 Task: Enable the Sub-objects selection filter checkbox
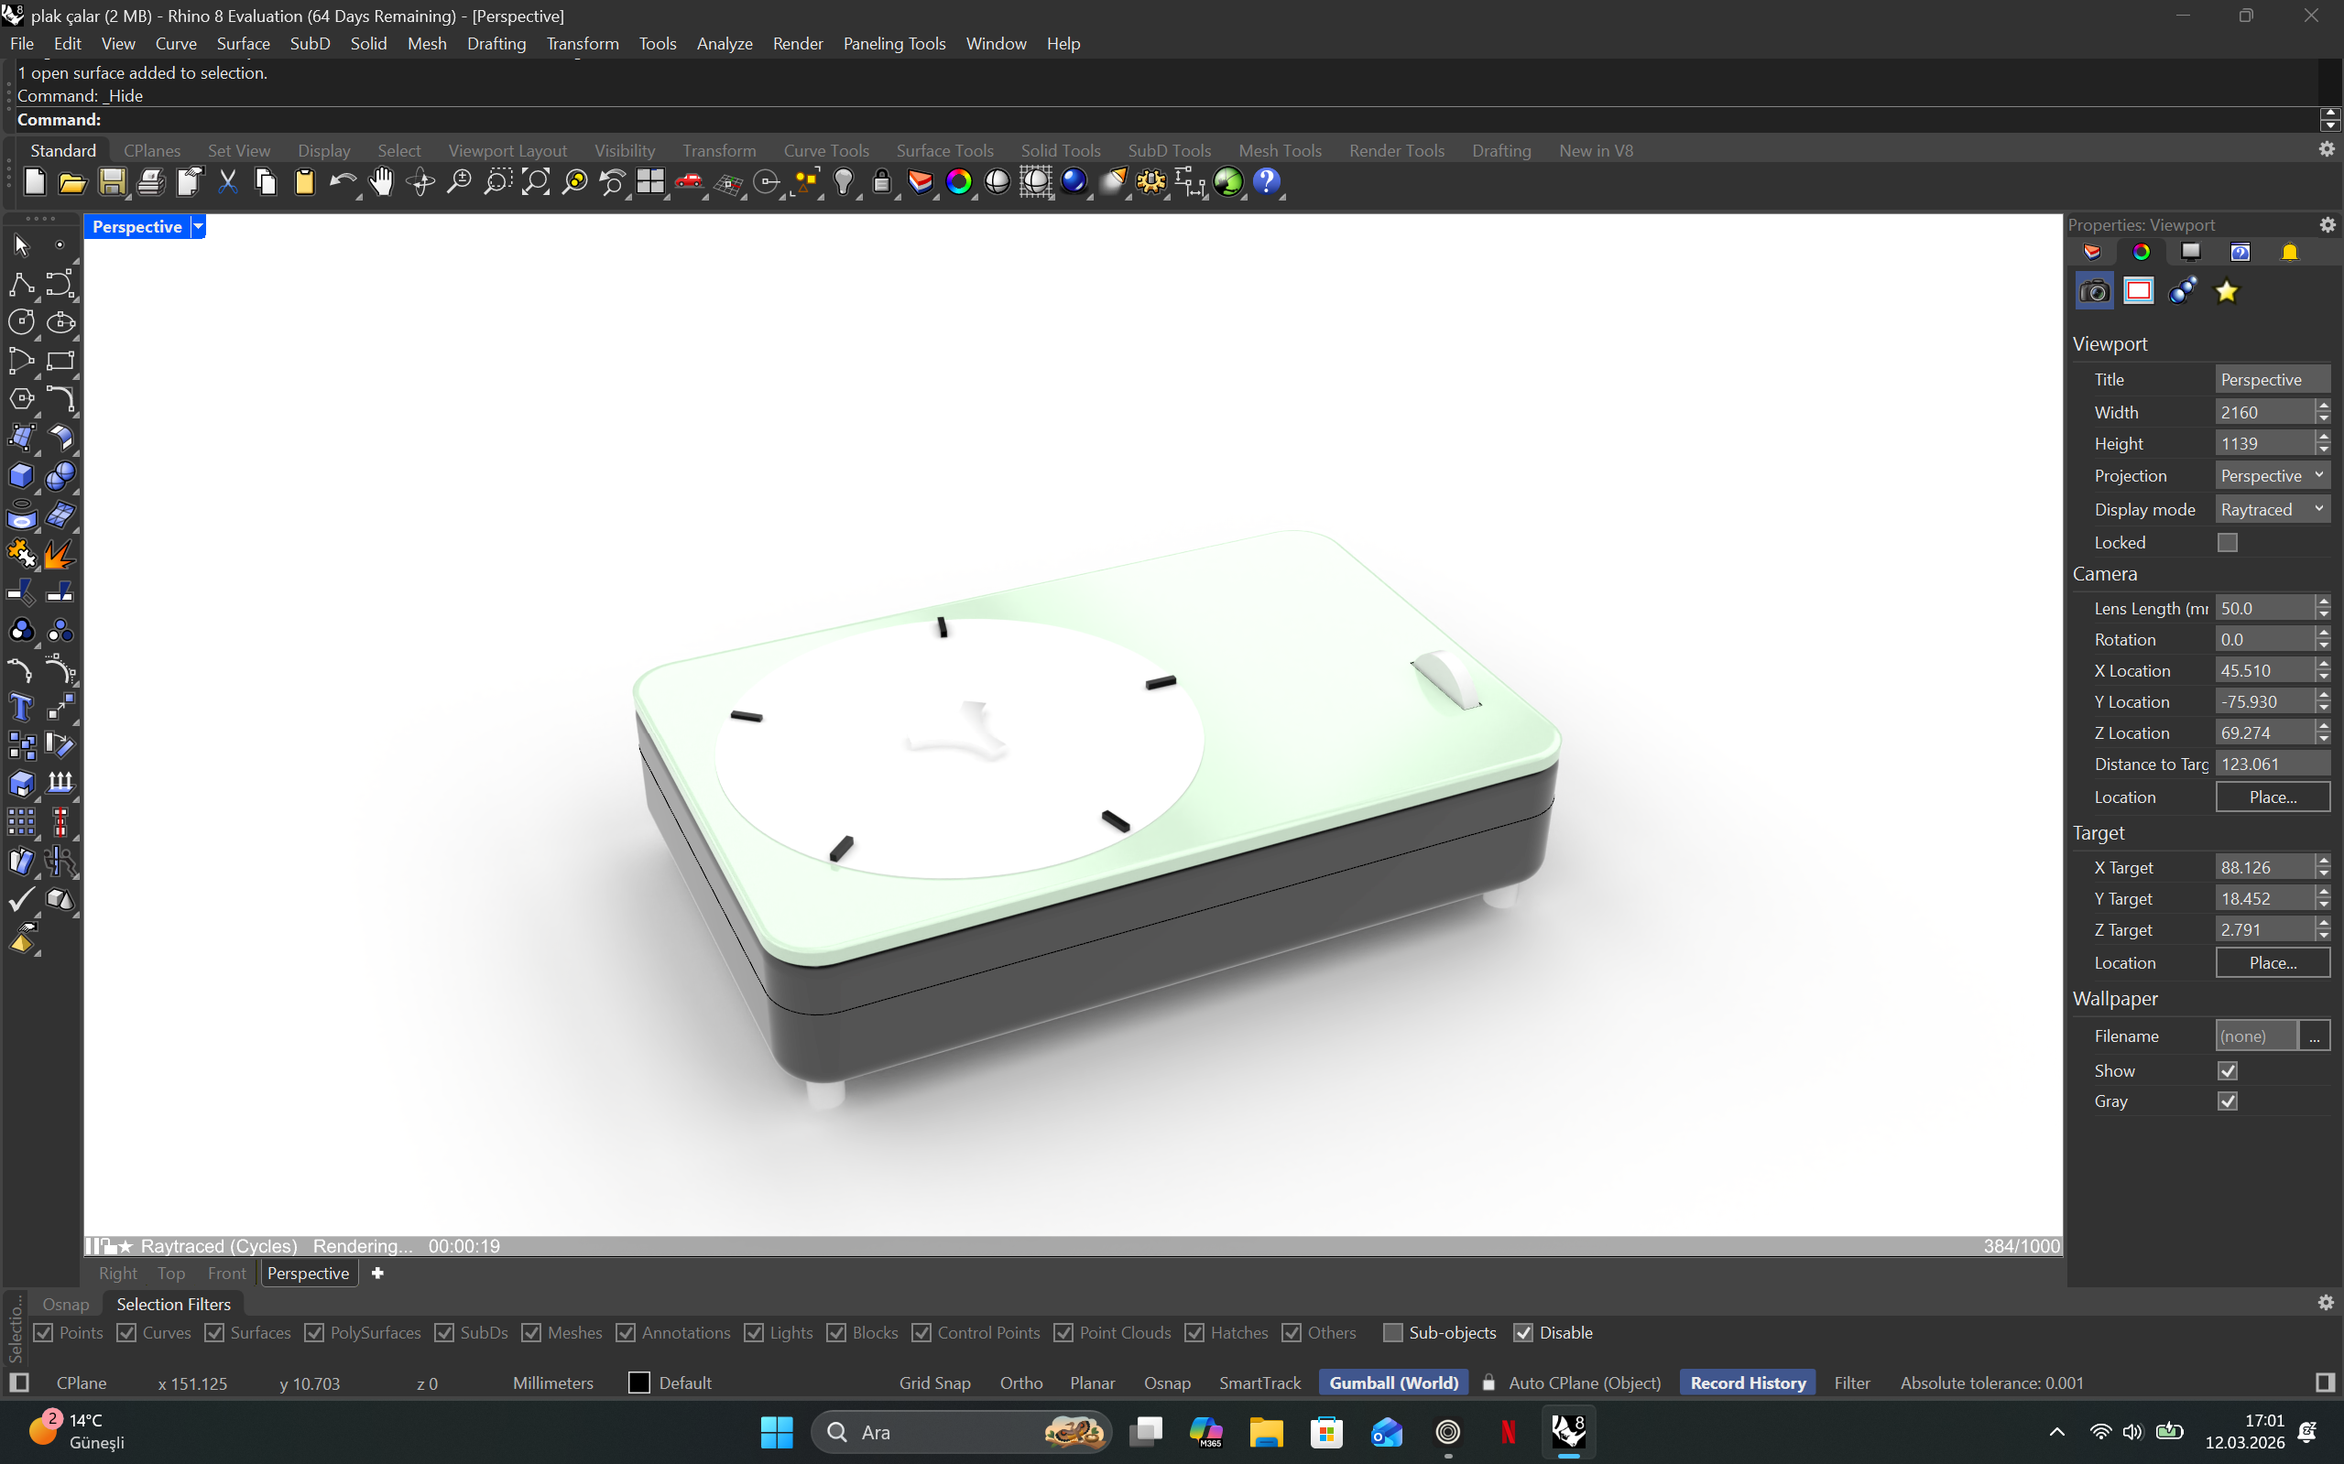tap(1393, 1332)
